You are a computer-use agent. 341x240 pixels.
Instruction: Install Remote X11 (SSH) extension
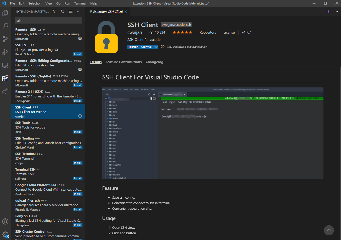tap(78, 101)
